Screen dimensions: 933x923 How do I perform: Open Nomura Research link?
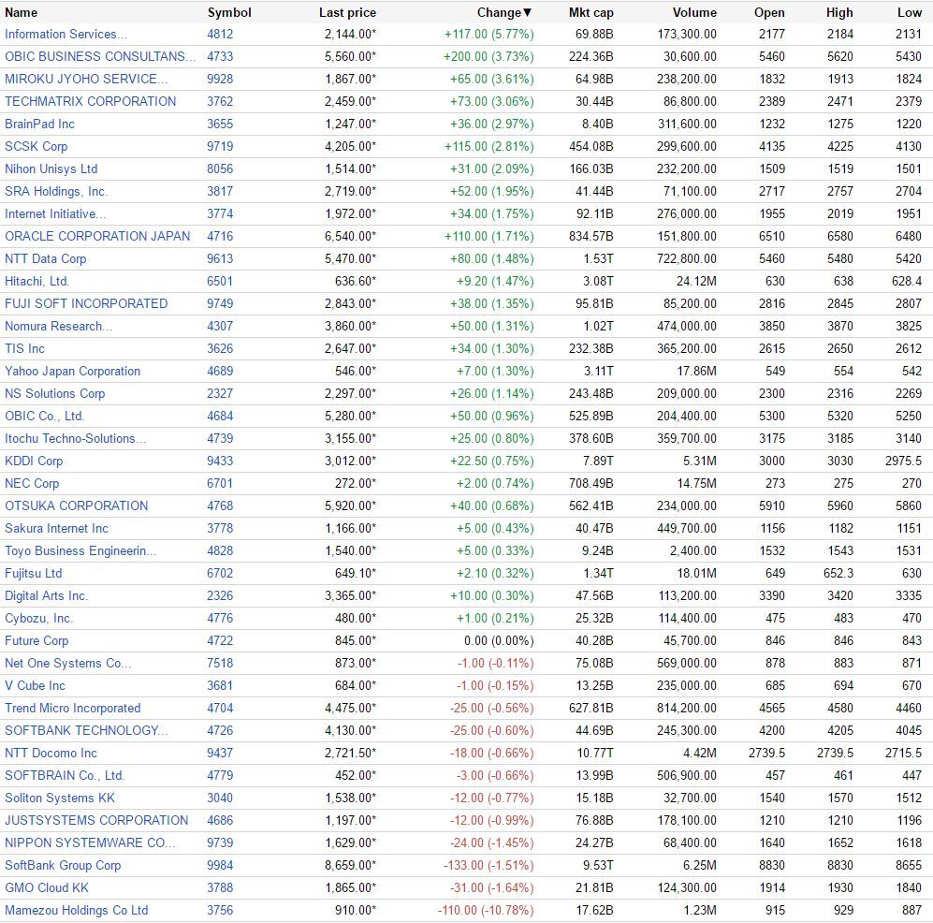[58, 326]
